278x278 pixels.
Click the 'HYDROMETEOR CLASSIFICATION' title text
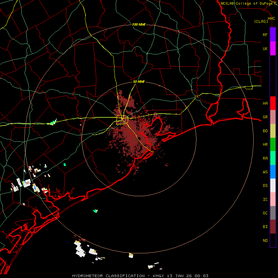pyautogui.click(x=108, y=276)
